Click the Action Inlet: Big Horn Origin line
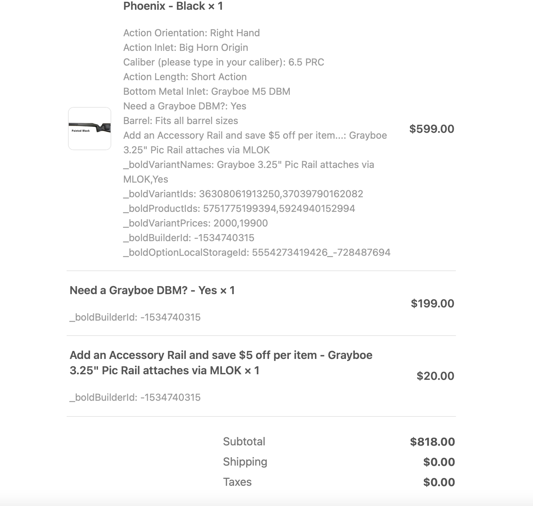Viewport: 533px width, 506px height. 186,48
